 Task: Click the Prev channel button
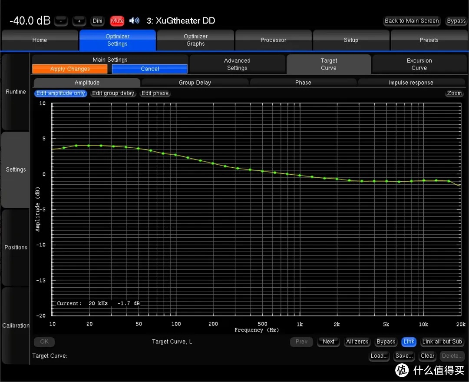click(301, 342)
